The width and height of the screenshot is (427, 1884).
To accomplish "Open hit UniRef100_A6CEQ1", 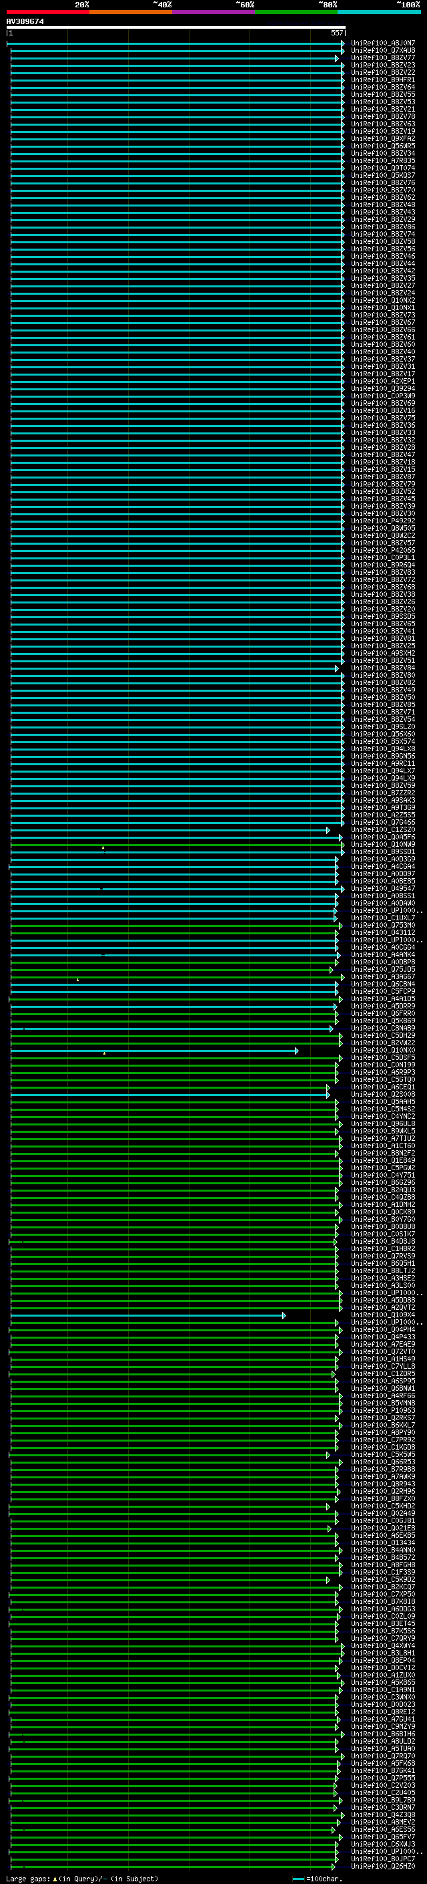I will pyautogui.click(x=382, y=1087).
